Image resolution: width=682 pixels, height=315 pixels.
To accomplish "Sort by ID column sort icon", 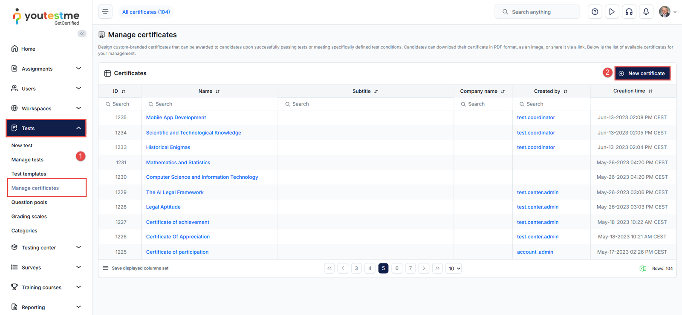I will point(123,92).
